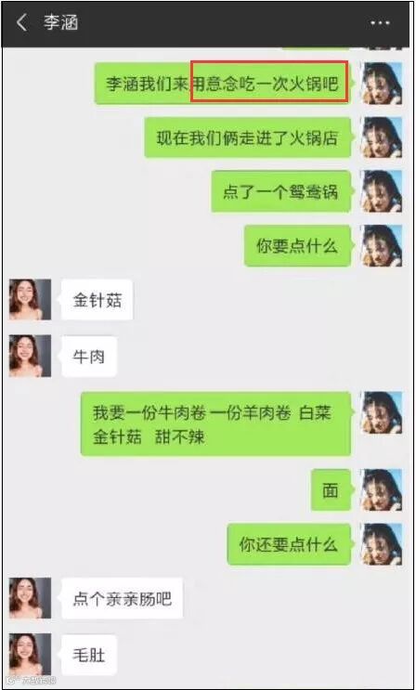This screenshot has width=416, height=690.
Task: Tap contact avatar beside 点个亲亲肠吧 message
Action: tap(31, 598)
